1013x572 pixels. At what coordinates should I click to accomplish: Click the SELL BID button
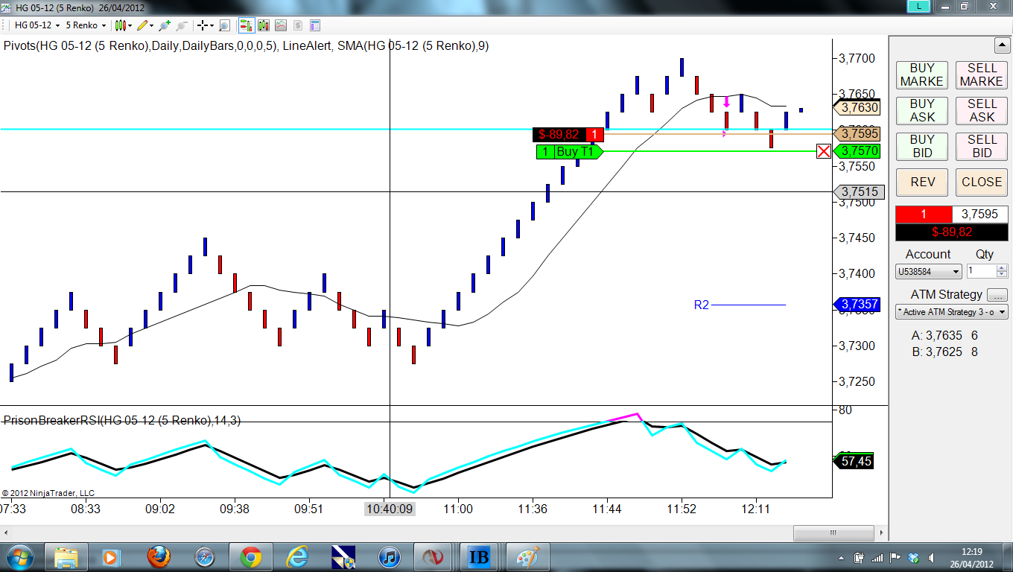click(x=982, y=146)
